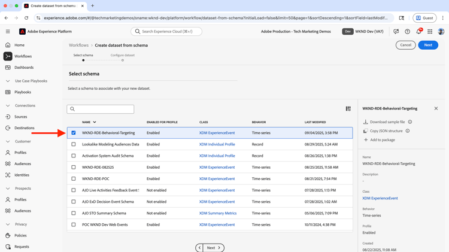Collapse the Customer section in sidebar
The image size is (449, 252).
8,141
